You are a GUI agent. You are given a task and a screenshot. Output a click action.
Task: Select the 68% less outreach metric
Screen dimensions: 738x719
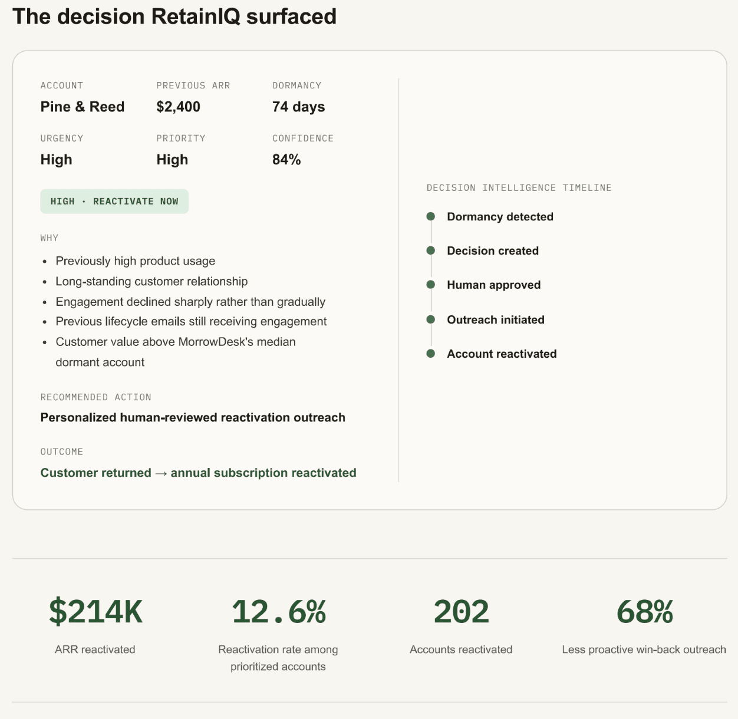[644, 611]
